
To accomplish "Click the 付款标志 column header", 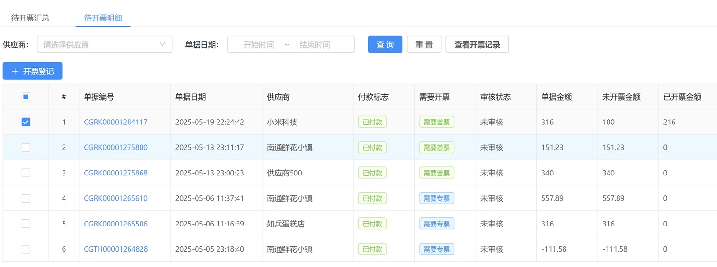I will [373, 97].
